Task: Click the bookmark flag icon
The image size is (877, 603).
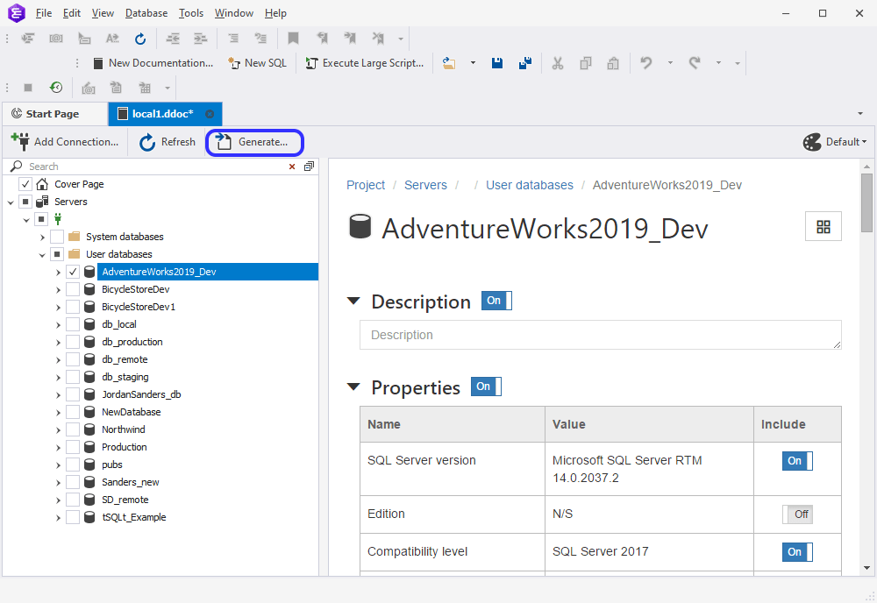Action: click(293, 39)
